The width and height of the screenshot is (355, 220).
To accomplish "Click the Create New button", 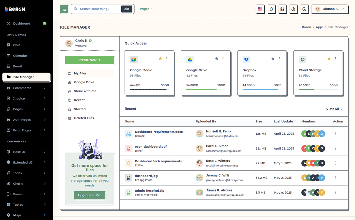I will click(90, 60).
